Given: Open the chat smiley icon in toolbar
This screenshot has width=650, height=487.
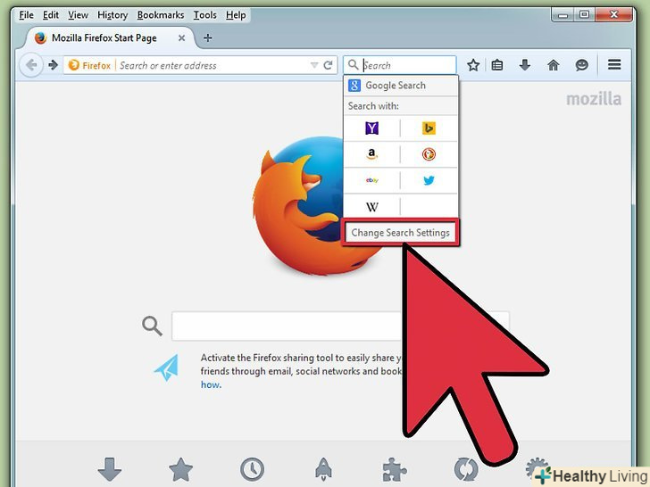Looking at the screenshot, I should (581, 65).
